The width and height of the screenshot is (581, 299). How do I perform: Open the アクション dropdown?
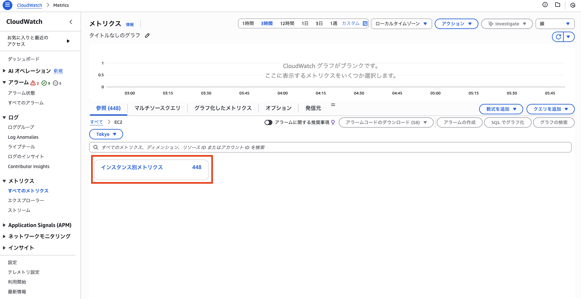pos(456,24)
